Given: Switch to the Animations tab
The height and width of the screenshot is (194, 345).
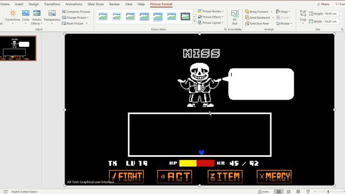Looking at the screenshot, I should 74,4.
